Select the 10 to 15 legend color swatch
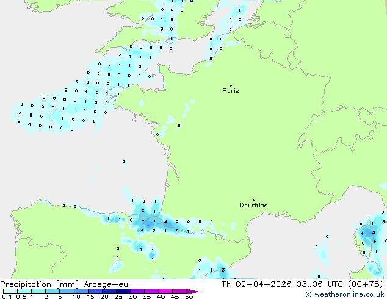The width and height of the screenshot is (387, 299). pyautogui.click(x=81, y=291)
